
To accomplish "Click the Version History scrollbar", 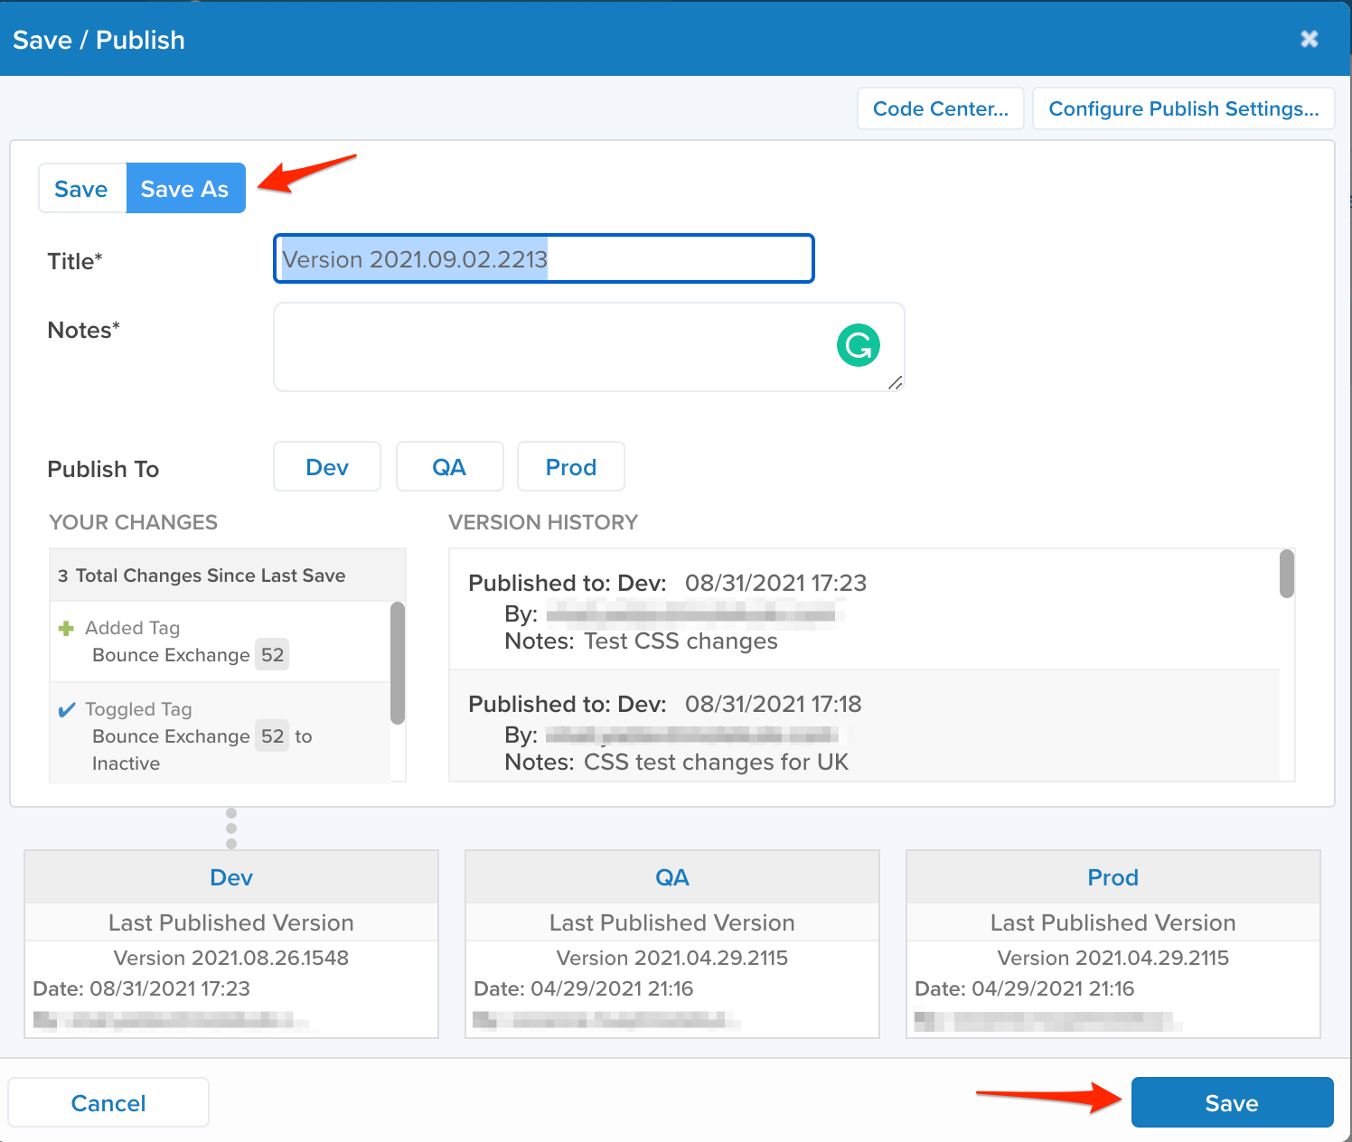I will (1287, 574).
